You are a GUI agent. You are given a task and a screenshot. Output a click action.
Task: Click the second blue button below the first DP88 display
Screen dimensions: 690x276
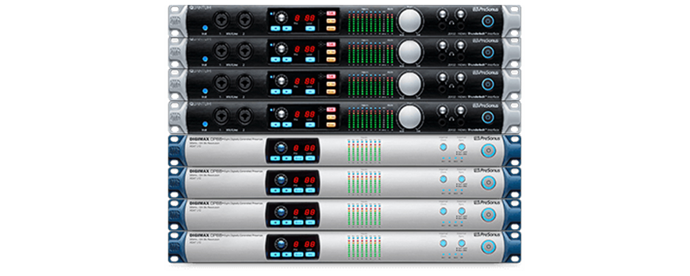[287, 159]
